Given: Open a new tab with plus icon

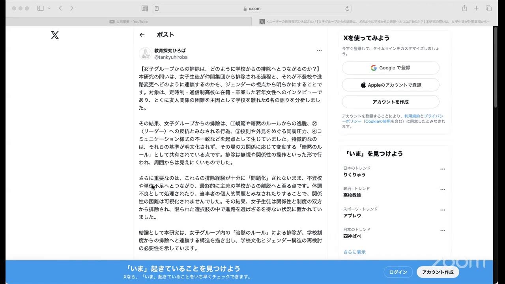Looking at the screenshot, I should click(x=476, y=8).
